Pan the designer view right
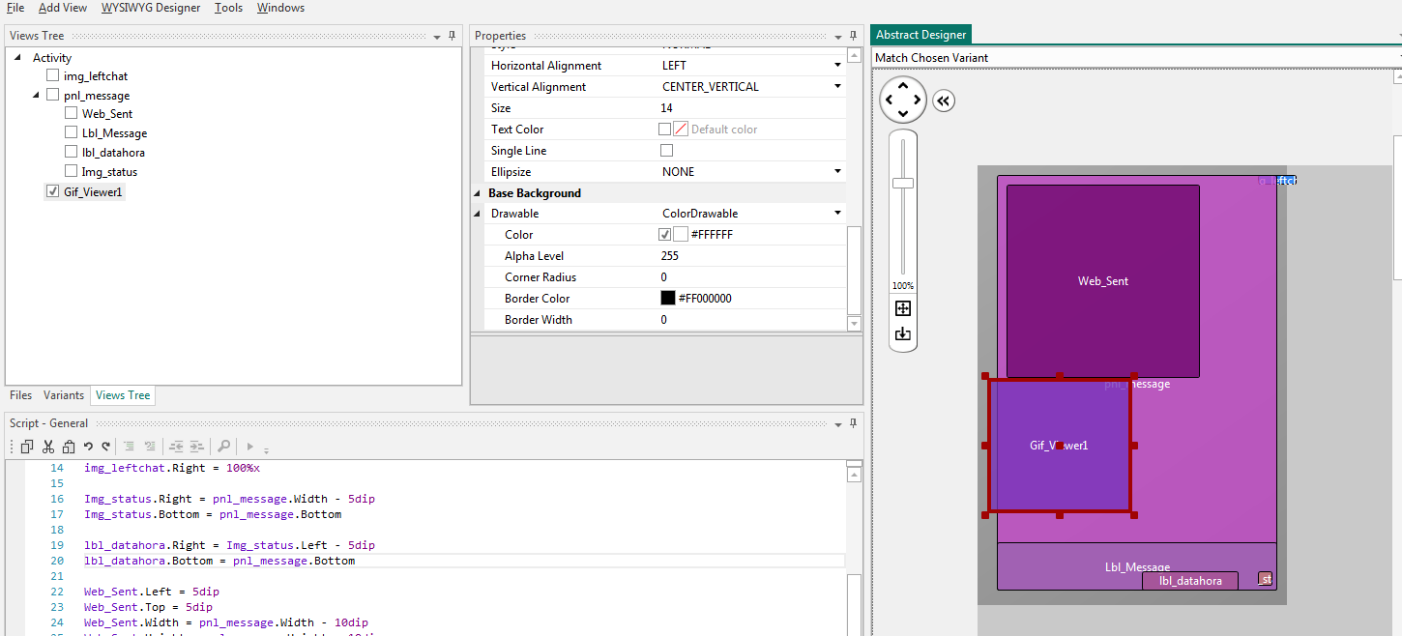The width and height of the screenshot is (1402, 636). pos(918,101)
